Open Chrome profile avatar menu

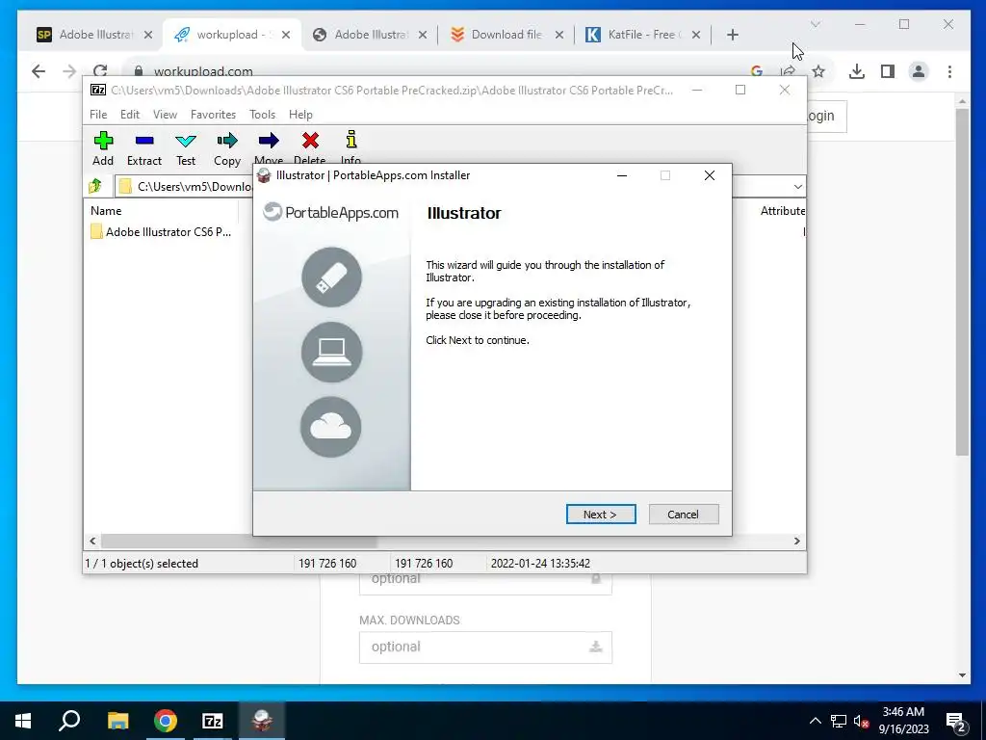tap(919, 71)
